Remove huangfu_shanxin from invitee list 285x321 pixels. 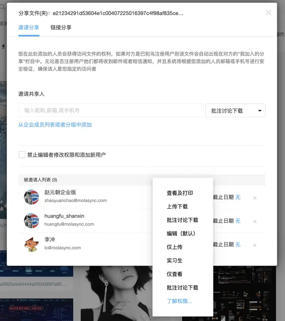pos(255,222)
